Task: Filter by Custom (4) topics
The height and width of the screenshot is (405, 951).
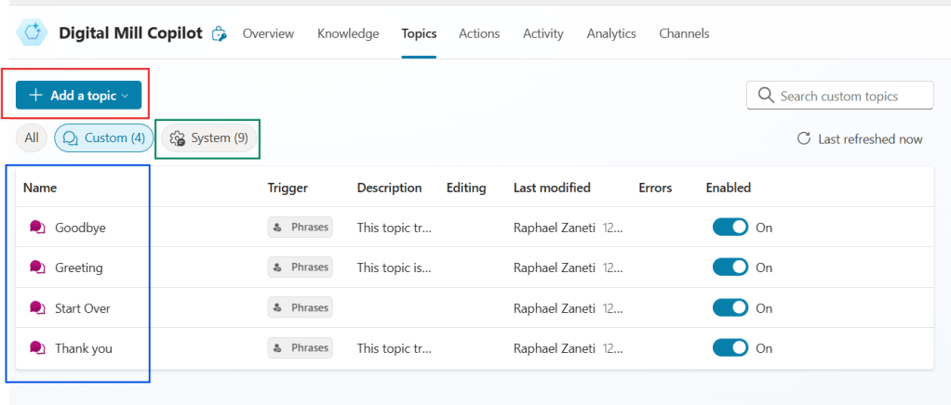Action: [103, 138]
